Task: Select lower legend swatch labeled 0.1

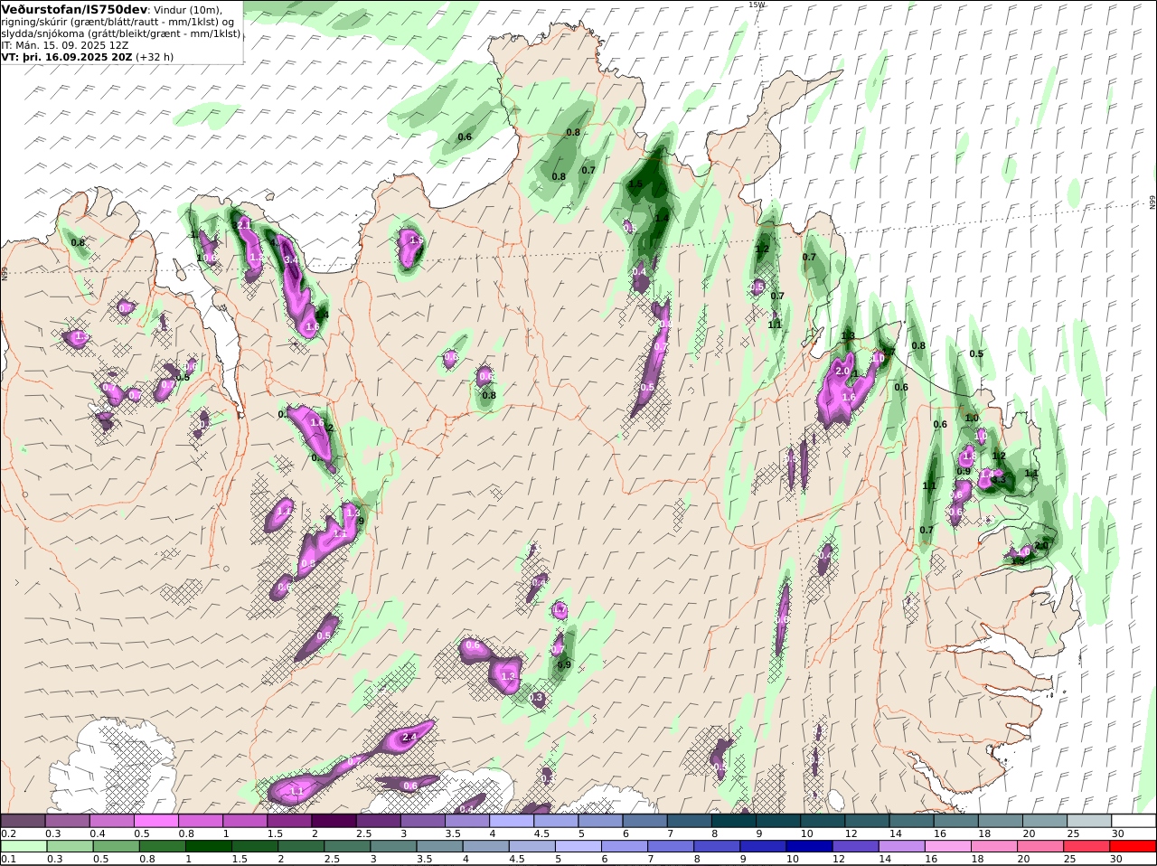Action: [24, 846]
